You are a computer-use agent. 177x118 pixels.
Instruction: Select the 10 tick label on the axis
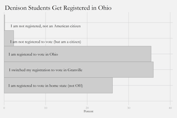point(46,108)
